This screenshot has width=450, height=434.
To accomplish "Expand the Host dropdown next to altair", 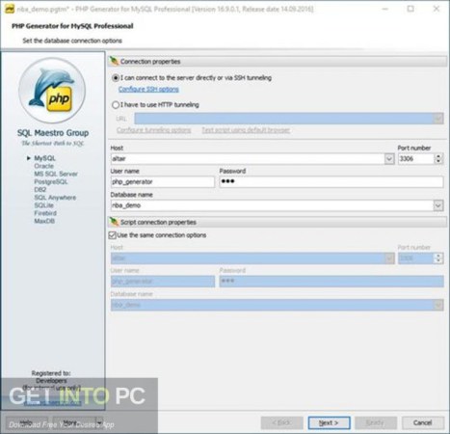I will [389, 159].
